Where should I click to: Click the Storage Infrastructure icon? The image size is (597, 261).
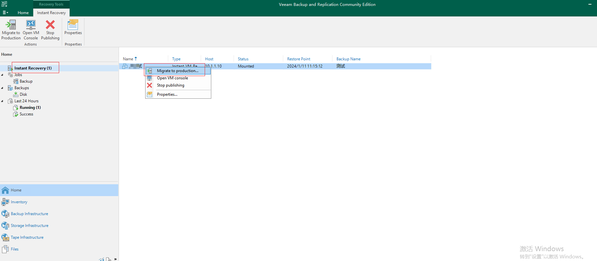[x=5, y=226]
